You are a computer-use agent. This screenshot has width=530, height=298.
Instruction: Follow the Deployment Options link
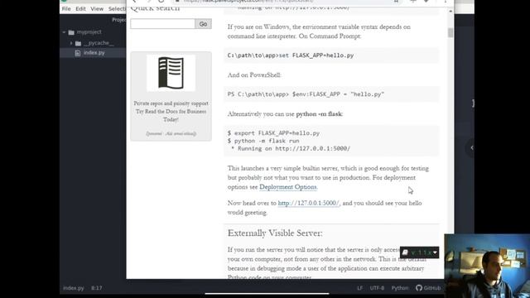pyautogui.click(x=288, y=187)
